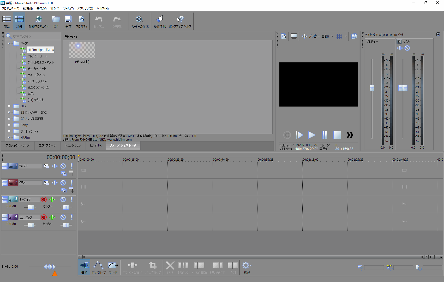Adjust ミュージック track pan slider
This screenshot has height=282, width=444.
pos(66,225)
